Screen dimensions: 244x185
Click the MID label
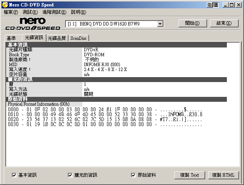[13, 65]
